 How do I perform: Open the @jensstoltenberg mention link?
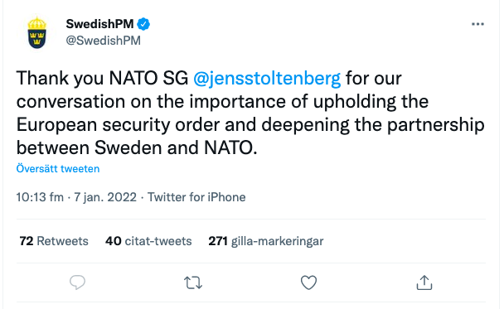(267, 79)
